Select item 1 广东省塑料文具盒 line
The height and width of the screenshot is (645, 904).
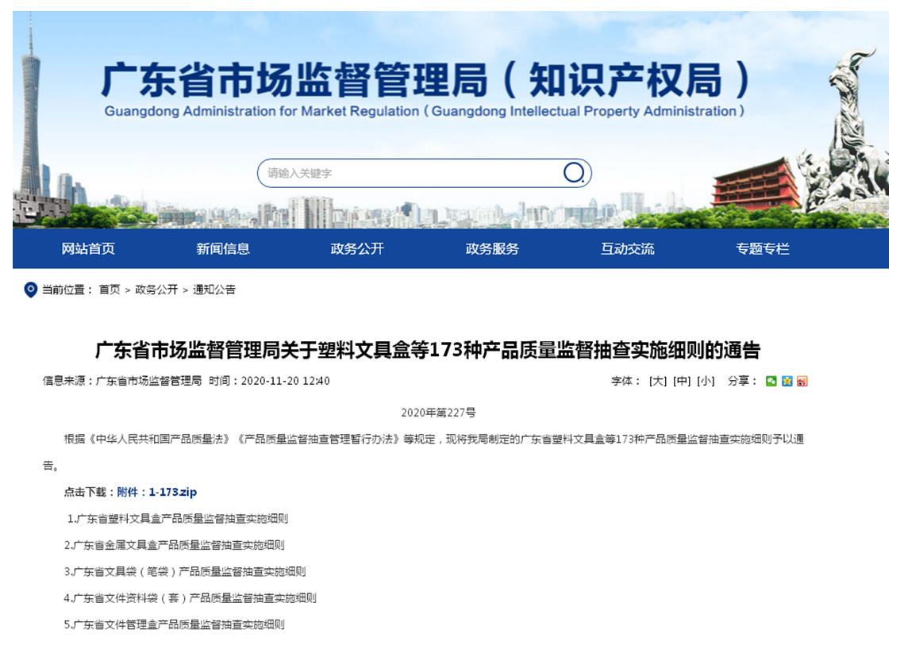[x=177, y=518]
